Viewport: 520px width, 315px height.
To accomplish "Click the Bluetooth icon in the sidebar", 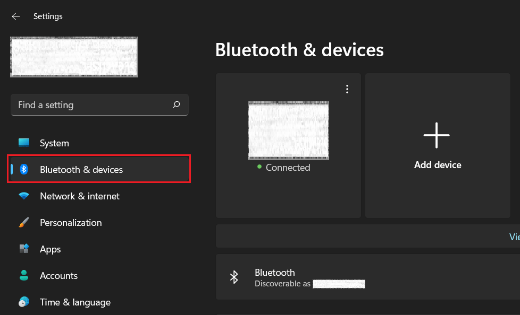I will (23, 169).
